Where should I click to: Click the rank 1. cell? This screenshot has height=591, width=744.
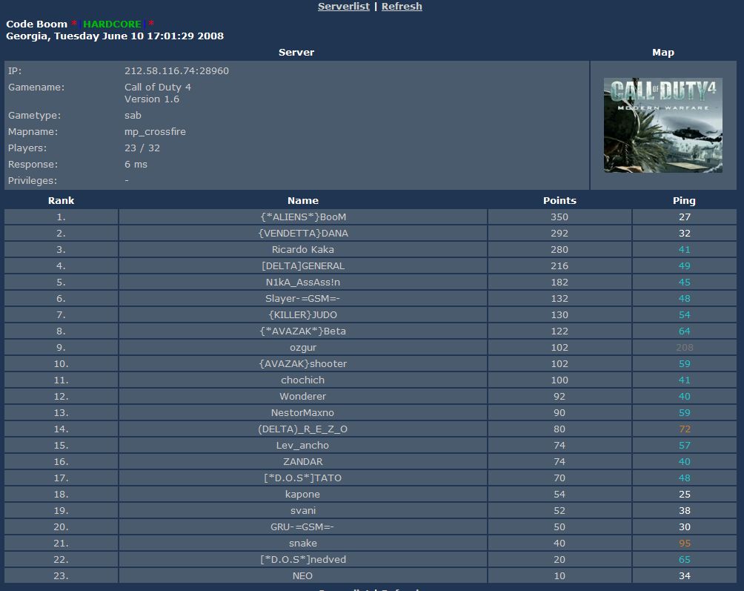(62, 217)
